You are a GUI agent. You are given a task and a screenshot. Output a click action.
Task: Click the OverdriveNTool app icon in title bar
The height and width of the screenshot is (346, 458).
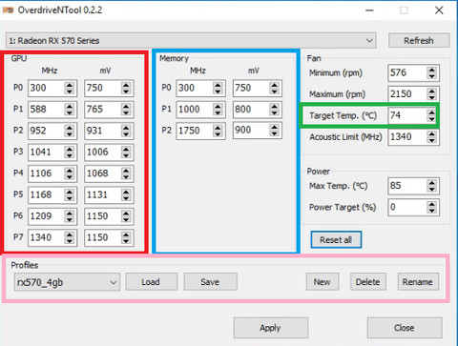click(9, 10)
